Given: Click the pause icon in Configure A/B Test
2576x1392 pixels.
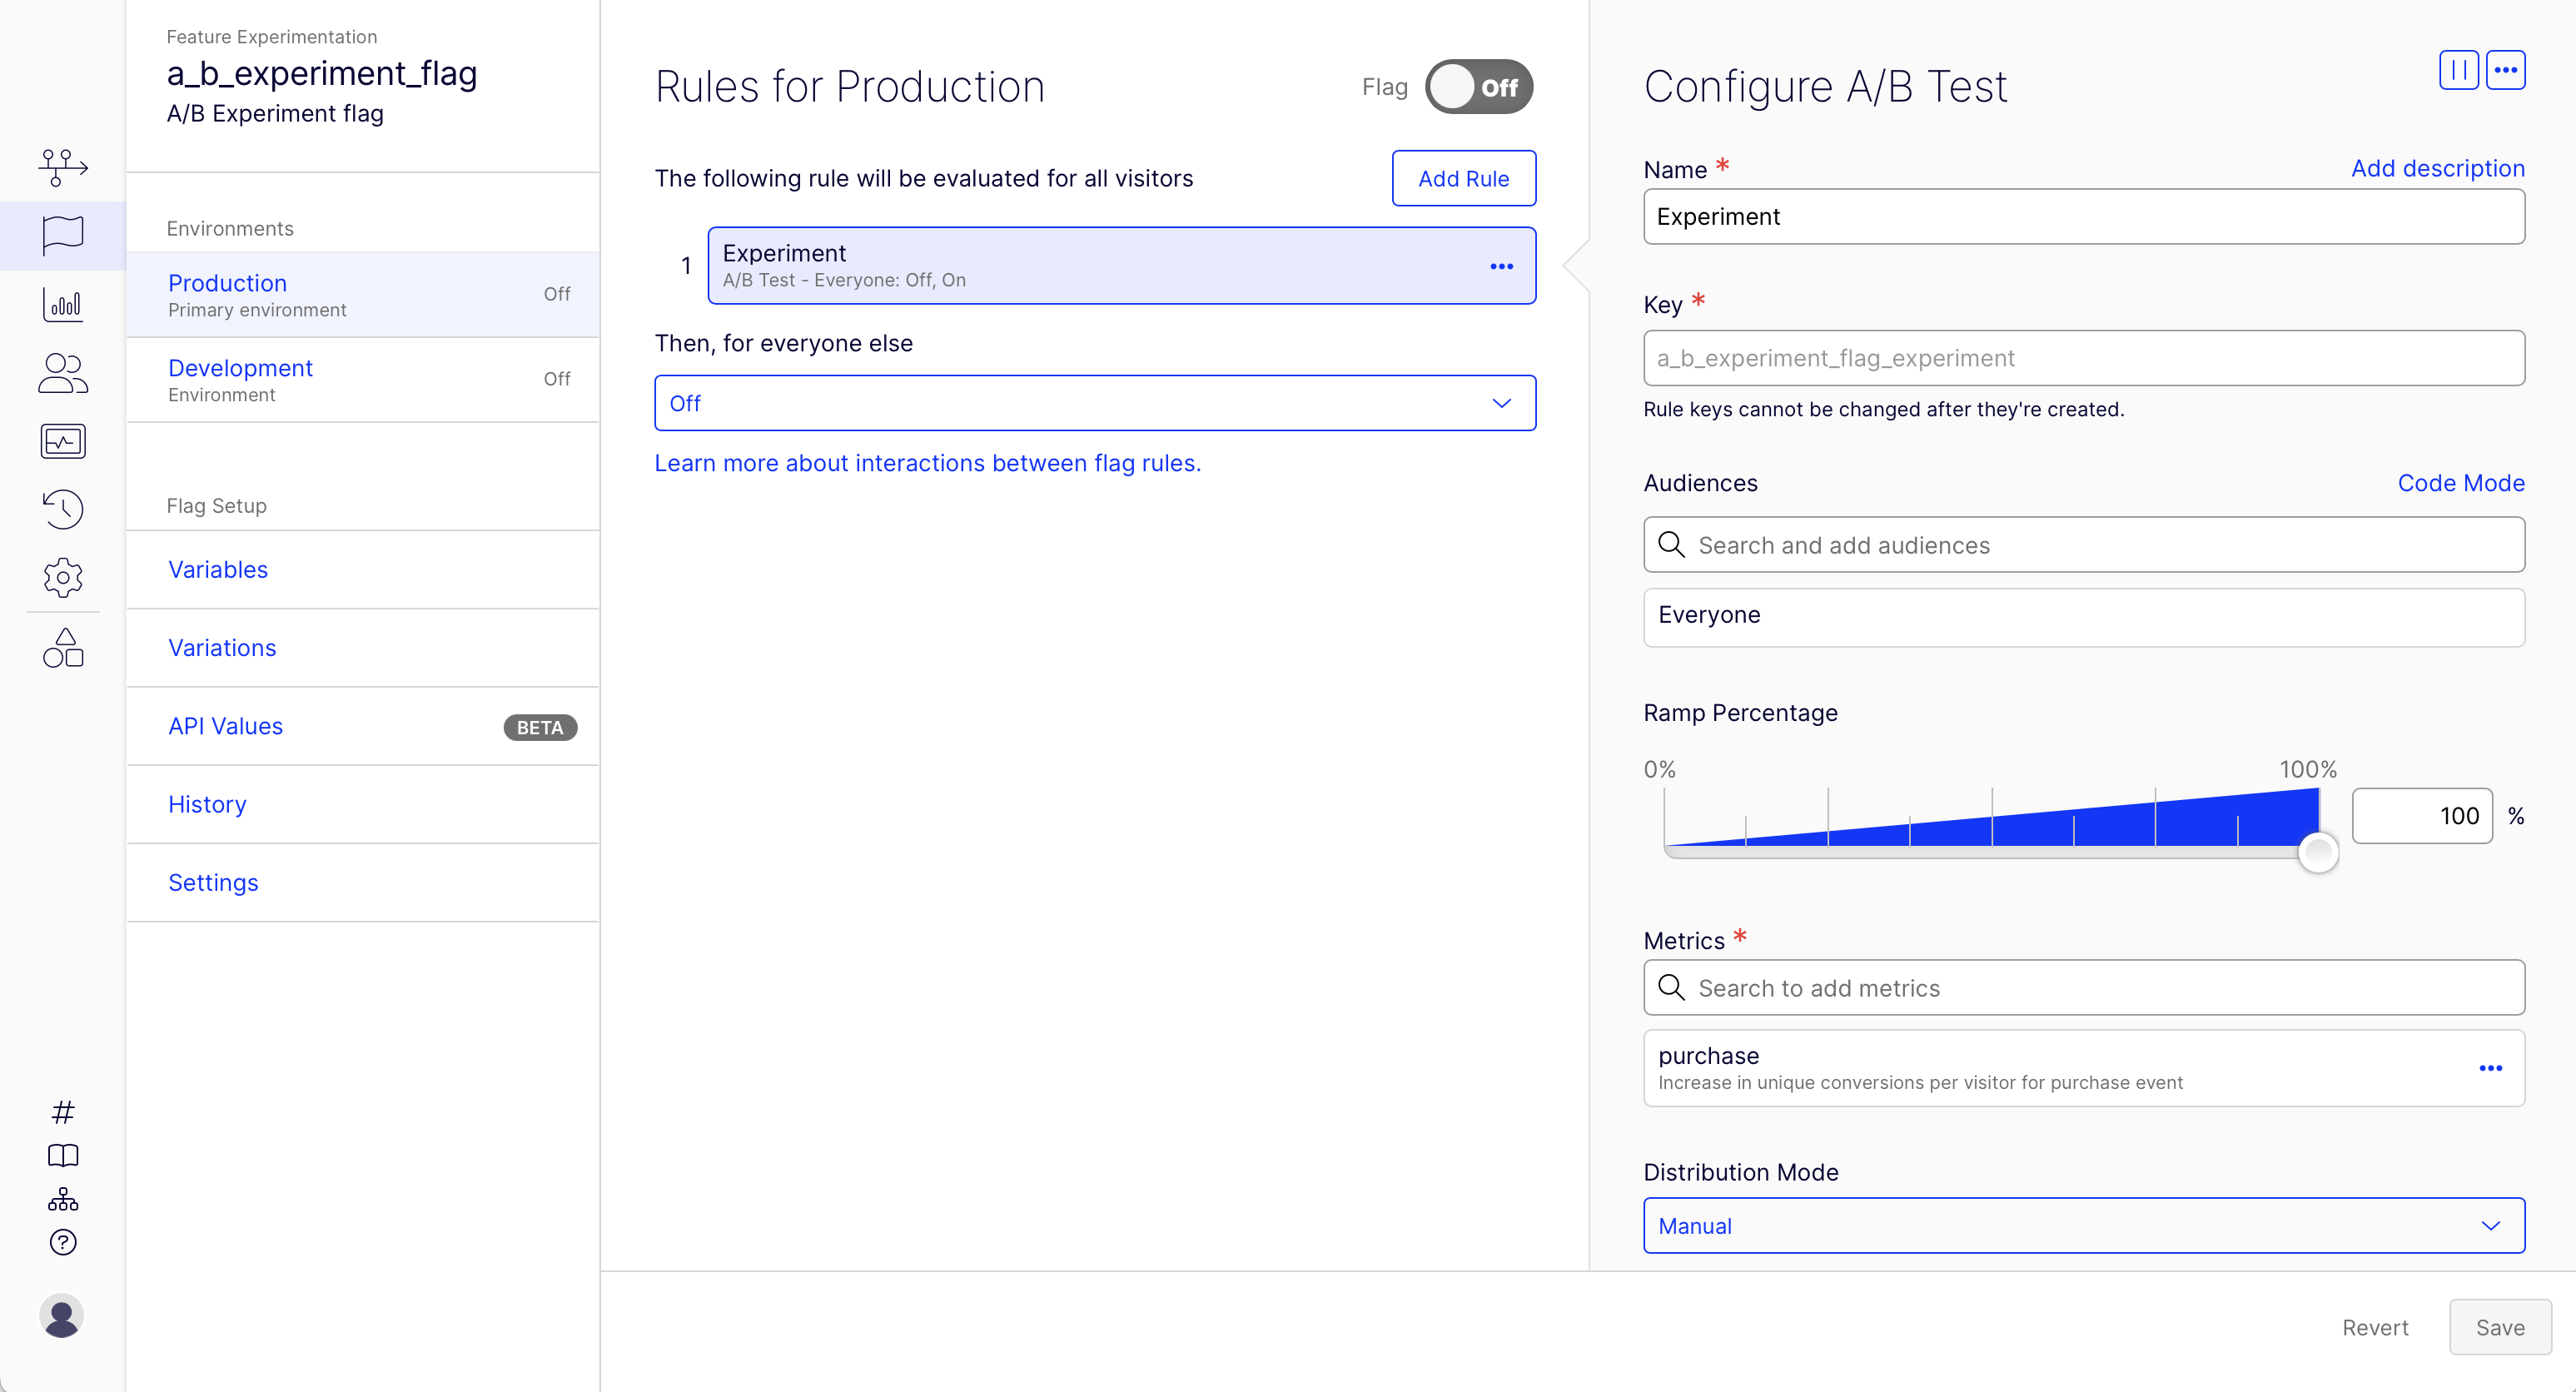Looking at the screenshot, I should click(2458, 70).
